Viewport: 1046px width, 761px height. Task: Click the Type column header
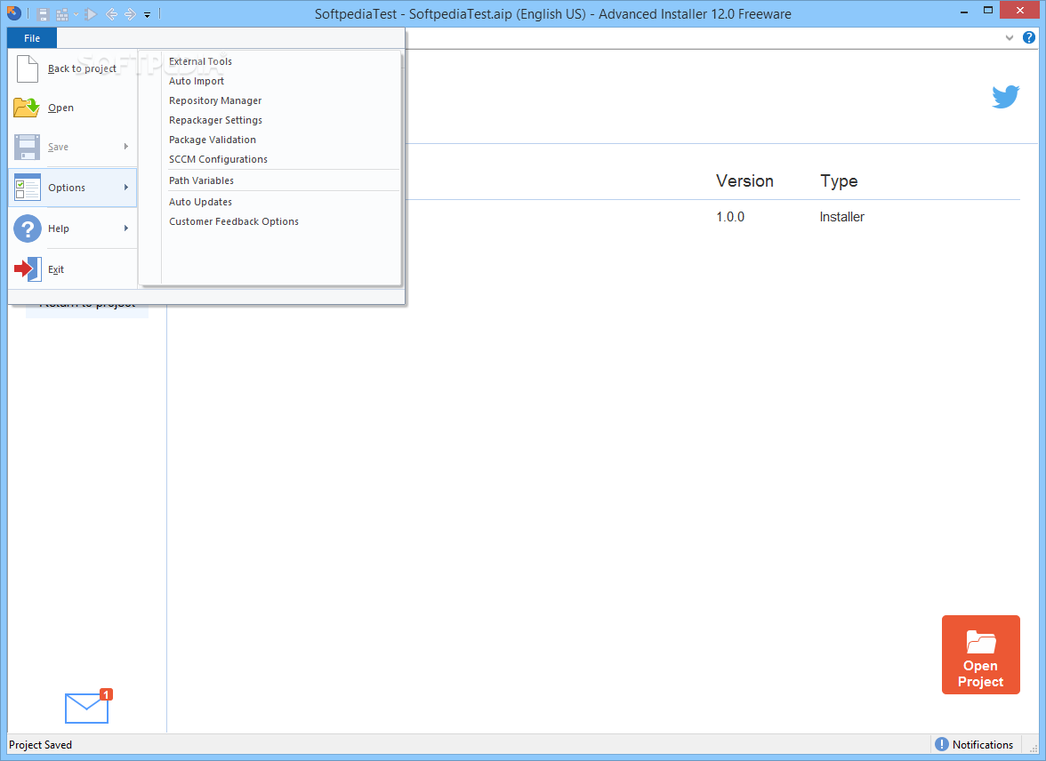click(839, 180)
